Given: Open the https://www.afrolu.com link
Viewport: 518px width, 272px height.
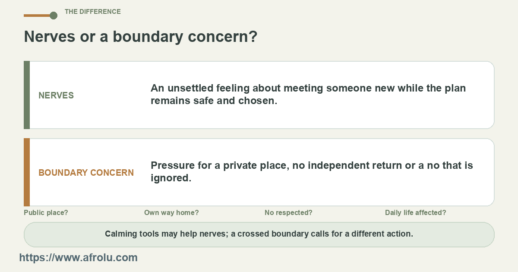Looking at the screenshot, I should 79,258.
